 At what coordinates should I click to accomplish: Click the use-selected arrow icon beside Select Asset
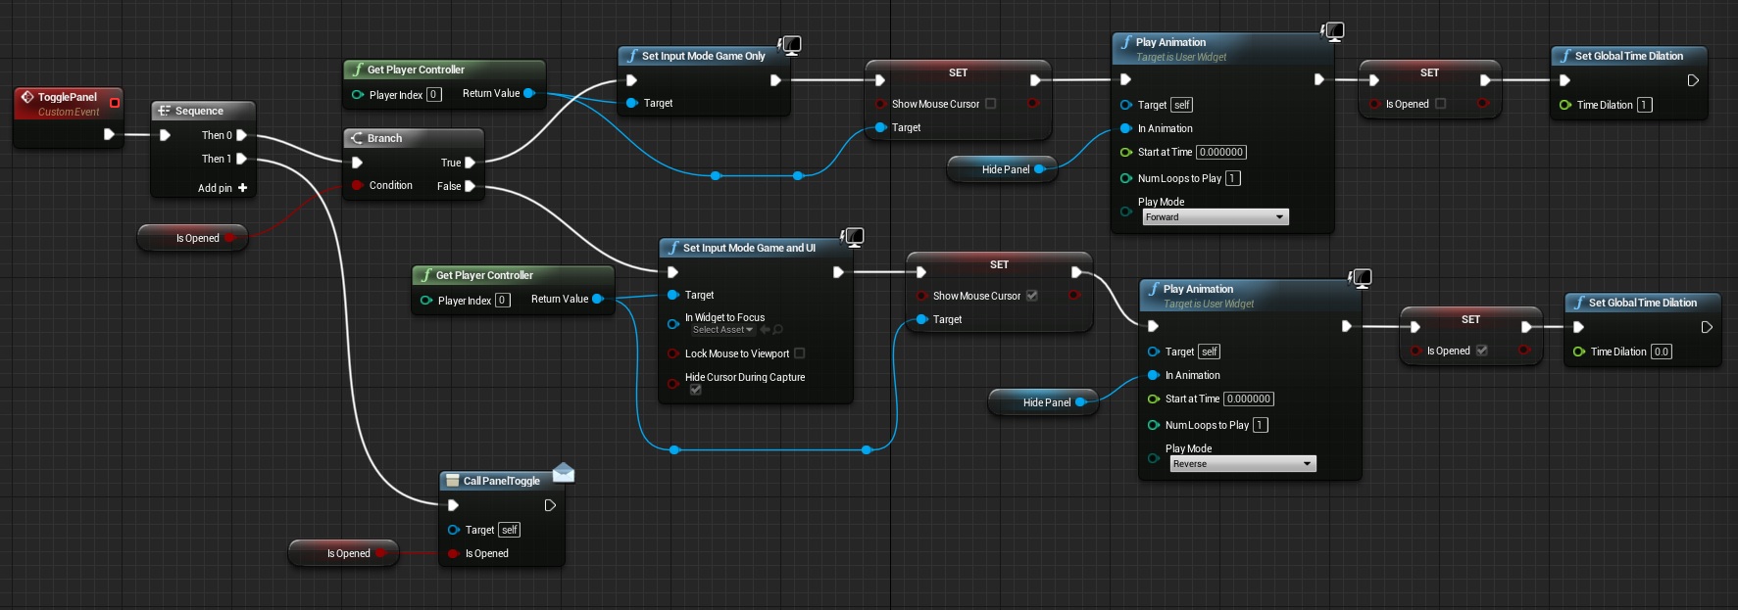[765, 330]
